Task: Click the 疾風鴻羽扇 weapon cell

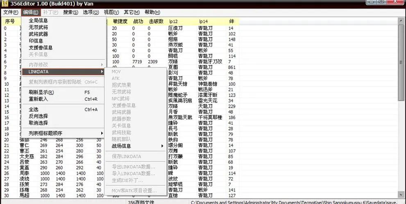Action: coord(180,101)
